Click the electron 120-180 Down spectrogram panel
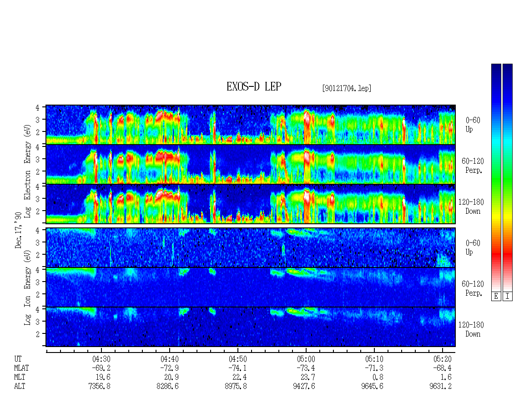Image resolution: width=514 pixels, height=398 pixels. tap(251, 204)
